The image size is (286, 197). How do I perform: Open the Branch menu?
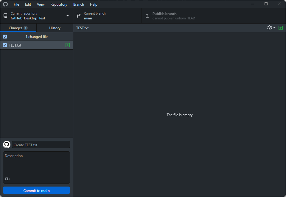coord(79,4)
